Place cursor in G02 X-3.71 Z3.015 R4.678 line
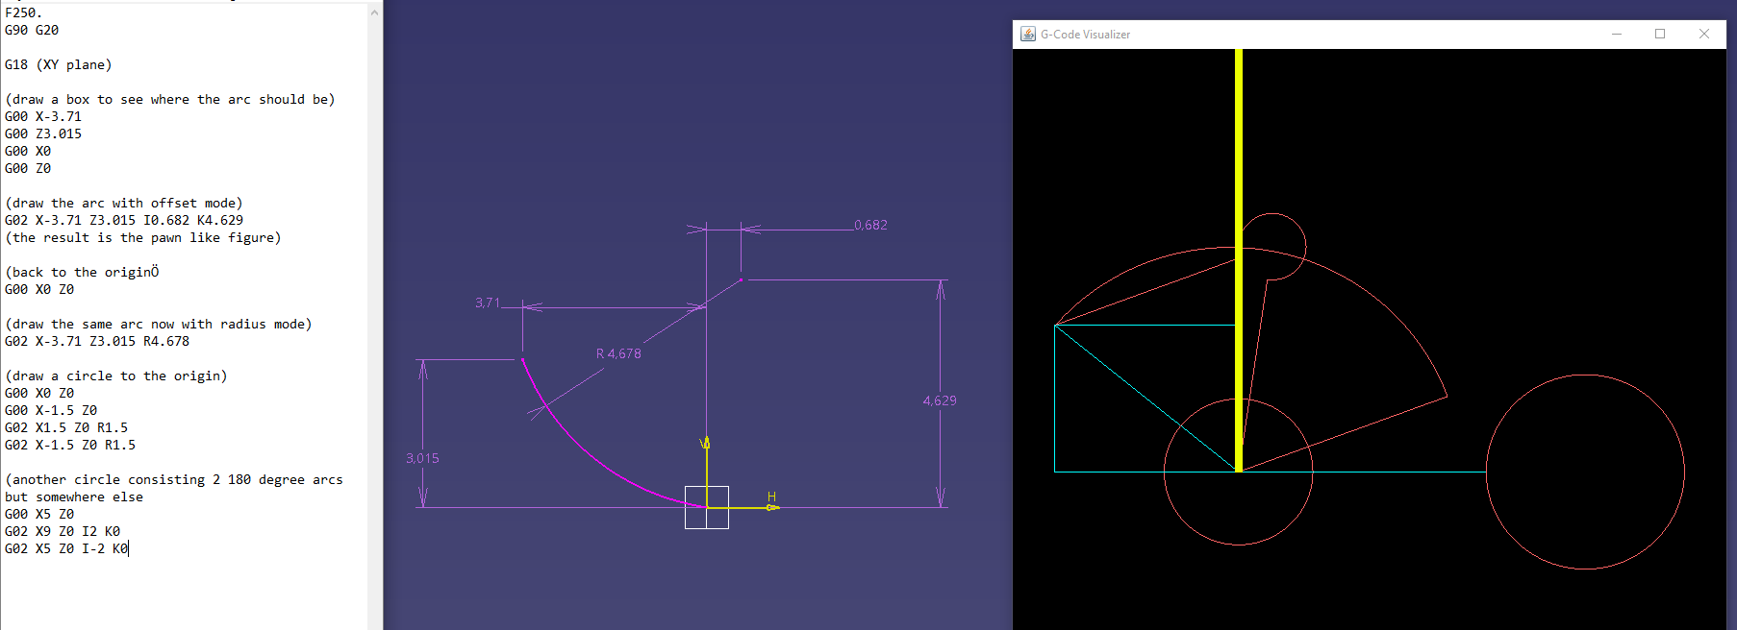Screen dimensions: 1737x630 coord(97,341)
